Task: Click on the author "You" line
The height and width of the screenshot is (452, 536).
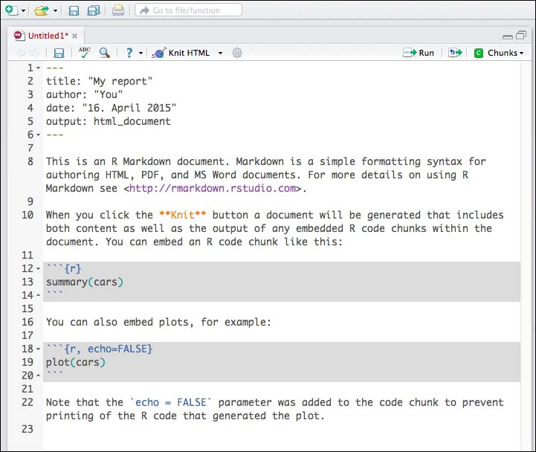Action: pos(84,94)
